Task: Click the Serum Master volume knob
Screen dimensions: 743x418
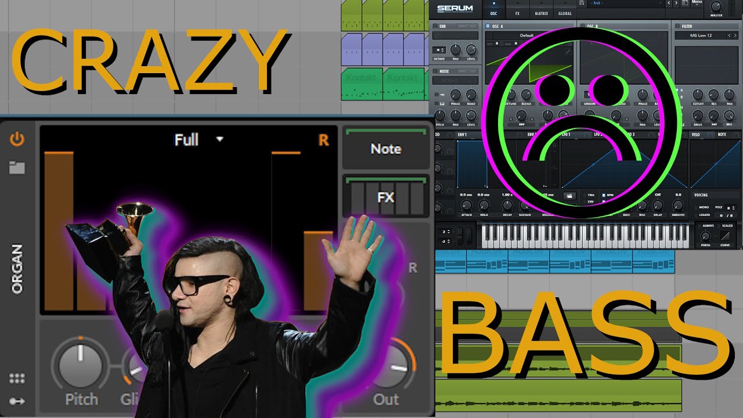Action: click(716, 6)
